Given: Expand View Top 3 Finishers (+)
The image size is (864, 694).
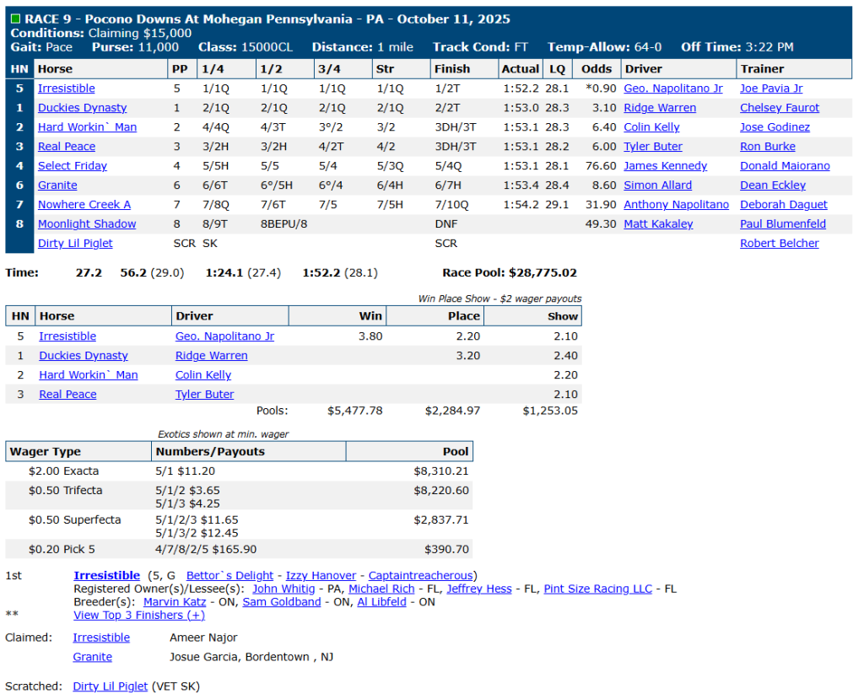Looking at the screenshot, I should tap(139, 615).
